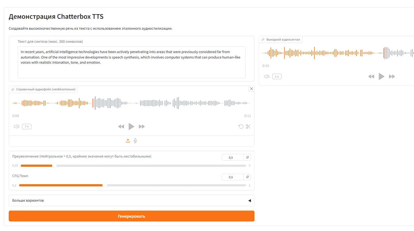Click the Преувеличение slider label
This screenshot has width=414, height=231.
(82, 156)
